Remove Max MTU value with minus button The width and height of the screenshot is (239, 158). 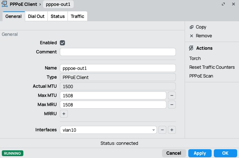pos(171,95)
